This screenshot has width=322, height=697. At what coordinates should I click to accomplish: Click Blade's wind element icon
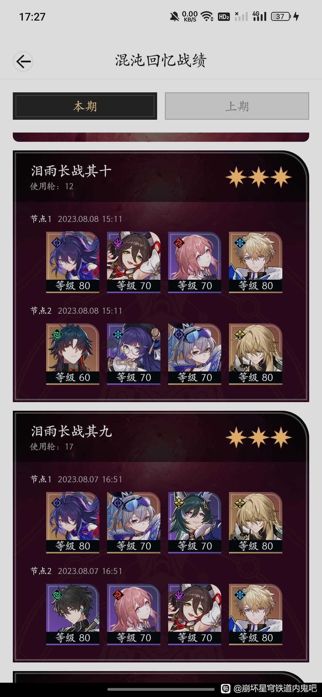[57, 335]
